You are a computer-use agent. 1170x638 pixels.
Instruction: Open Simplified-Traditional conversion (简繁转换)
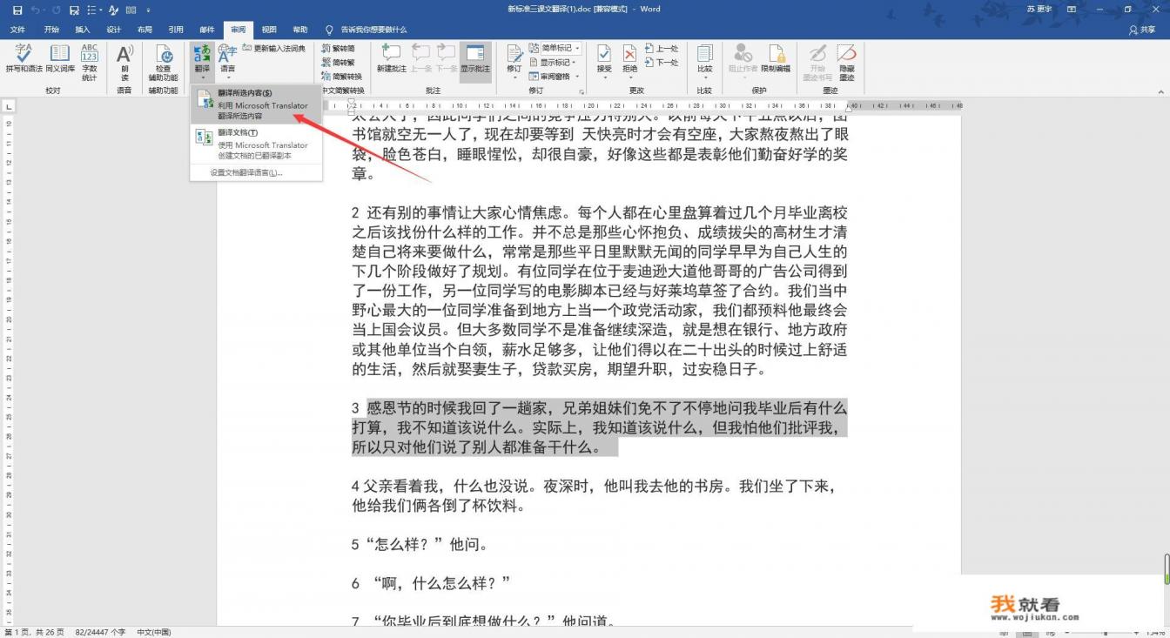341,77
